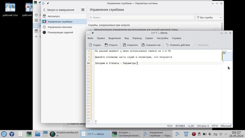Open the Файл menu in KWrite

[x=90, y=38]
